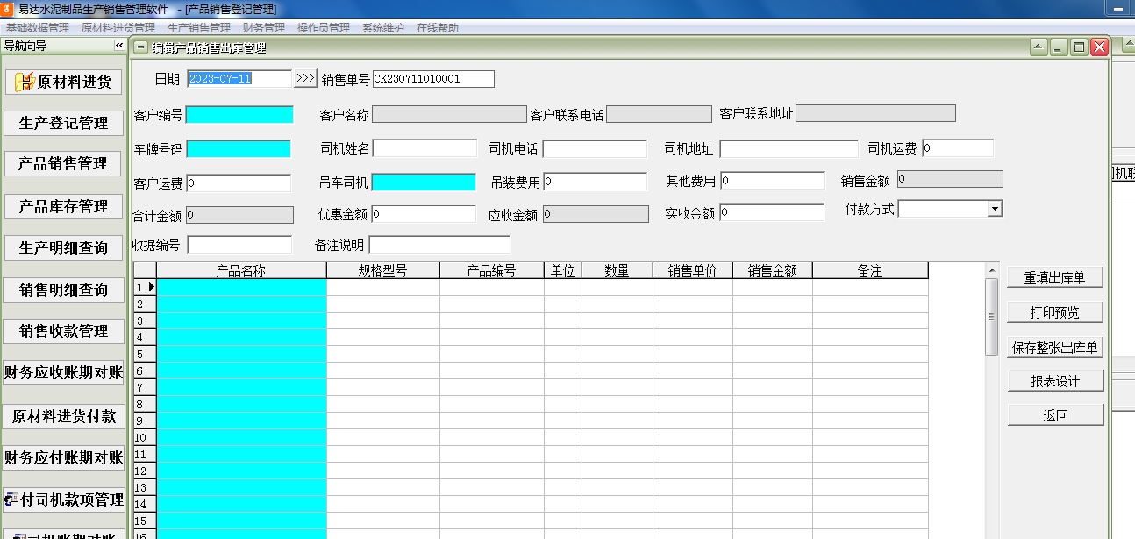This screenshot has width=1135, height=539.
Task: Click 保存整张出库单 button
Action: 1055,347
